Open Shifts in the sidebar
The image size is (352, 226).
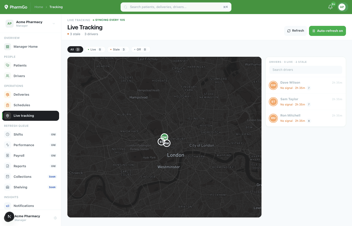point(31,135)
